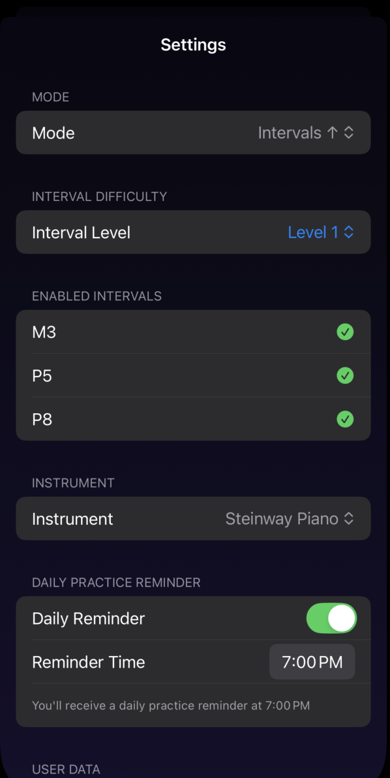The image size is (390, 778).
Task: Open the Instrument picker
Action: (x=193, y=518)
